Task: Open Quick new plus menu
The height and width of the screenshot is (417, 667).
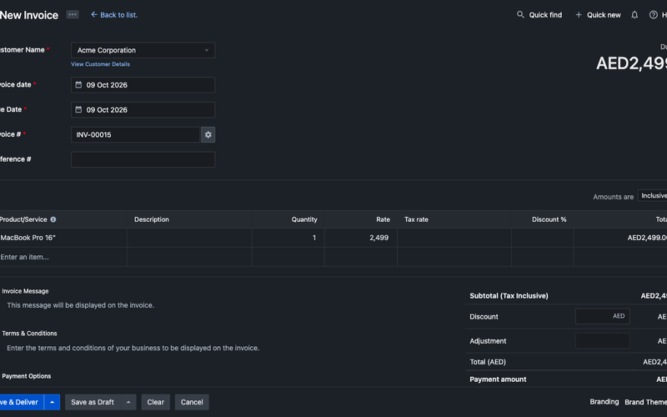Action: tap(598, 15)
